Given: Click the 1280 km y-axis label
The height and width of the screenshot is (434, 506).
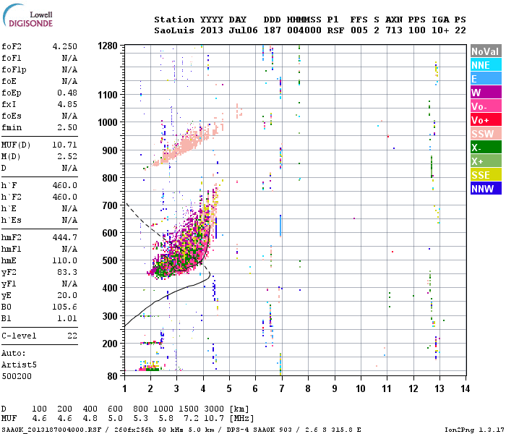Looking at the screenshot, I should pyautogui.click(x=108, y=46).
